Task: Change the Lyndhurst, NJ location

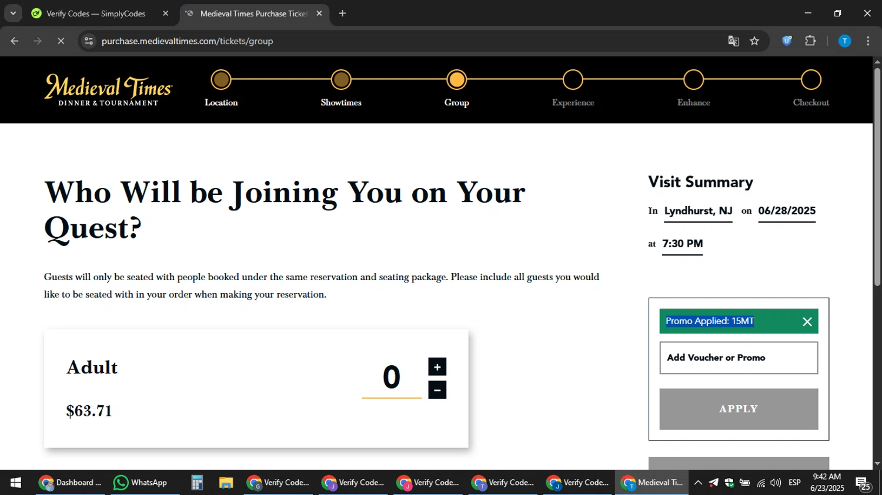Action: pyautogui.click(x=698, y=211)
